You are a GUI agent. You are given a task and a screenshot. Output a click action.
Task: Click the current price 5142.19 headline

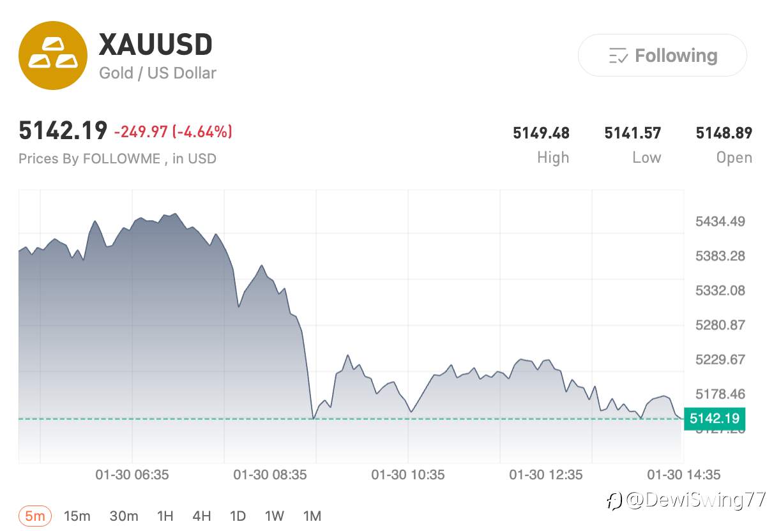[x=63, y=131]
